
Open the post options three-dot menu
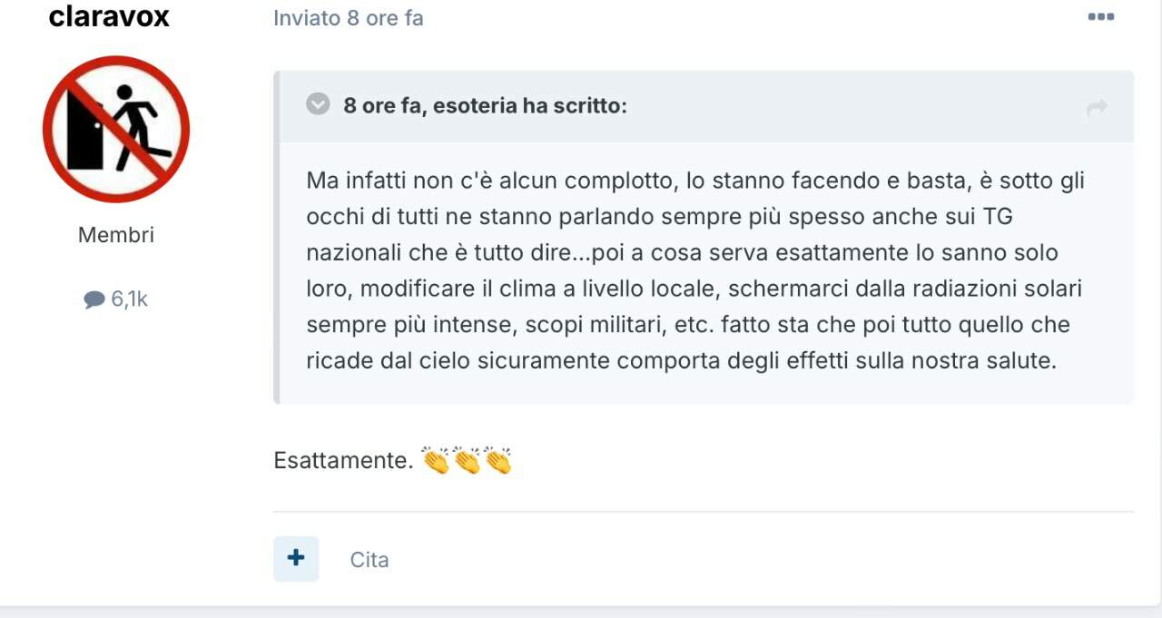1100,17
